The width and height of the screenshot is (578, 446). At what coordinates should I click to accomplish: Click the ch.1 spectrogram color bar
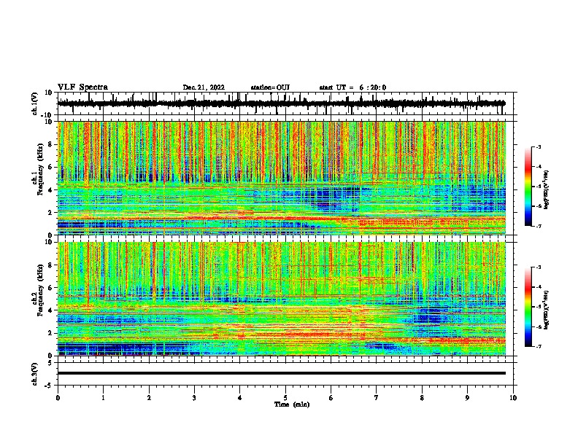pos(528,187)
